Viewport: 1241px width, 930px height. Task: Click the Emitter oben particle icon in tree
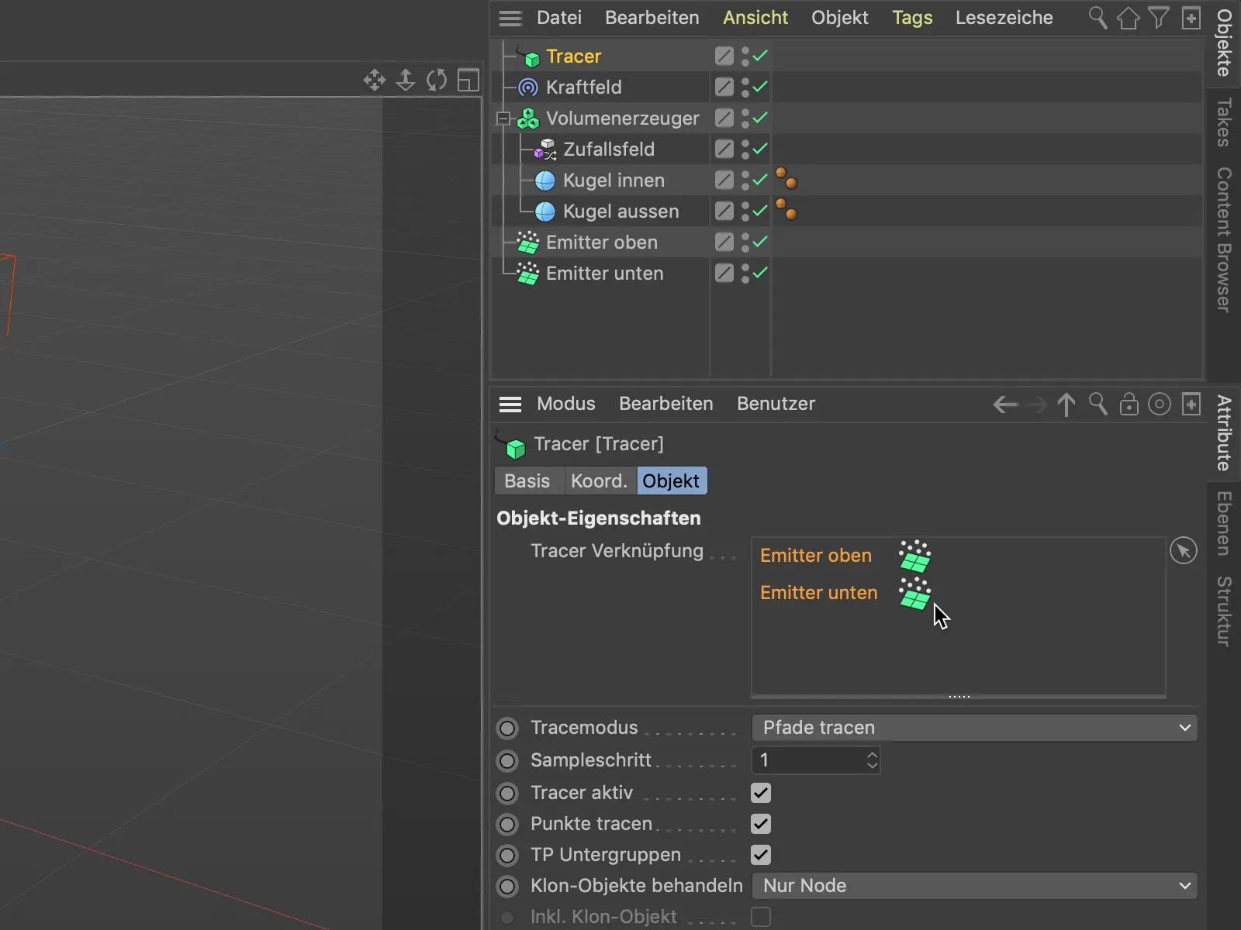tap(528, 243)
